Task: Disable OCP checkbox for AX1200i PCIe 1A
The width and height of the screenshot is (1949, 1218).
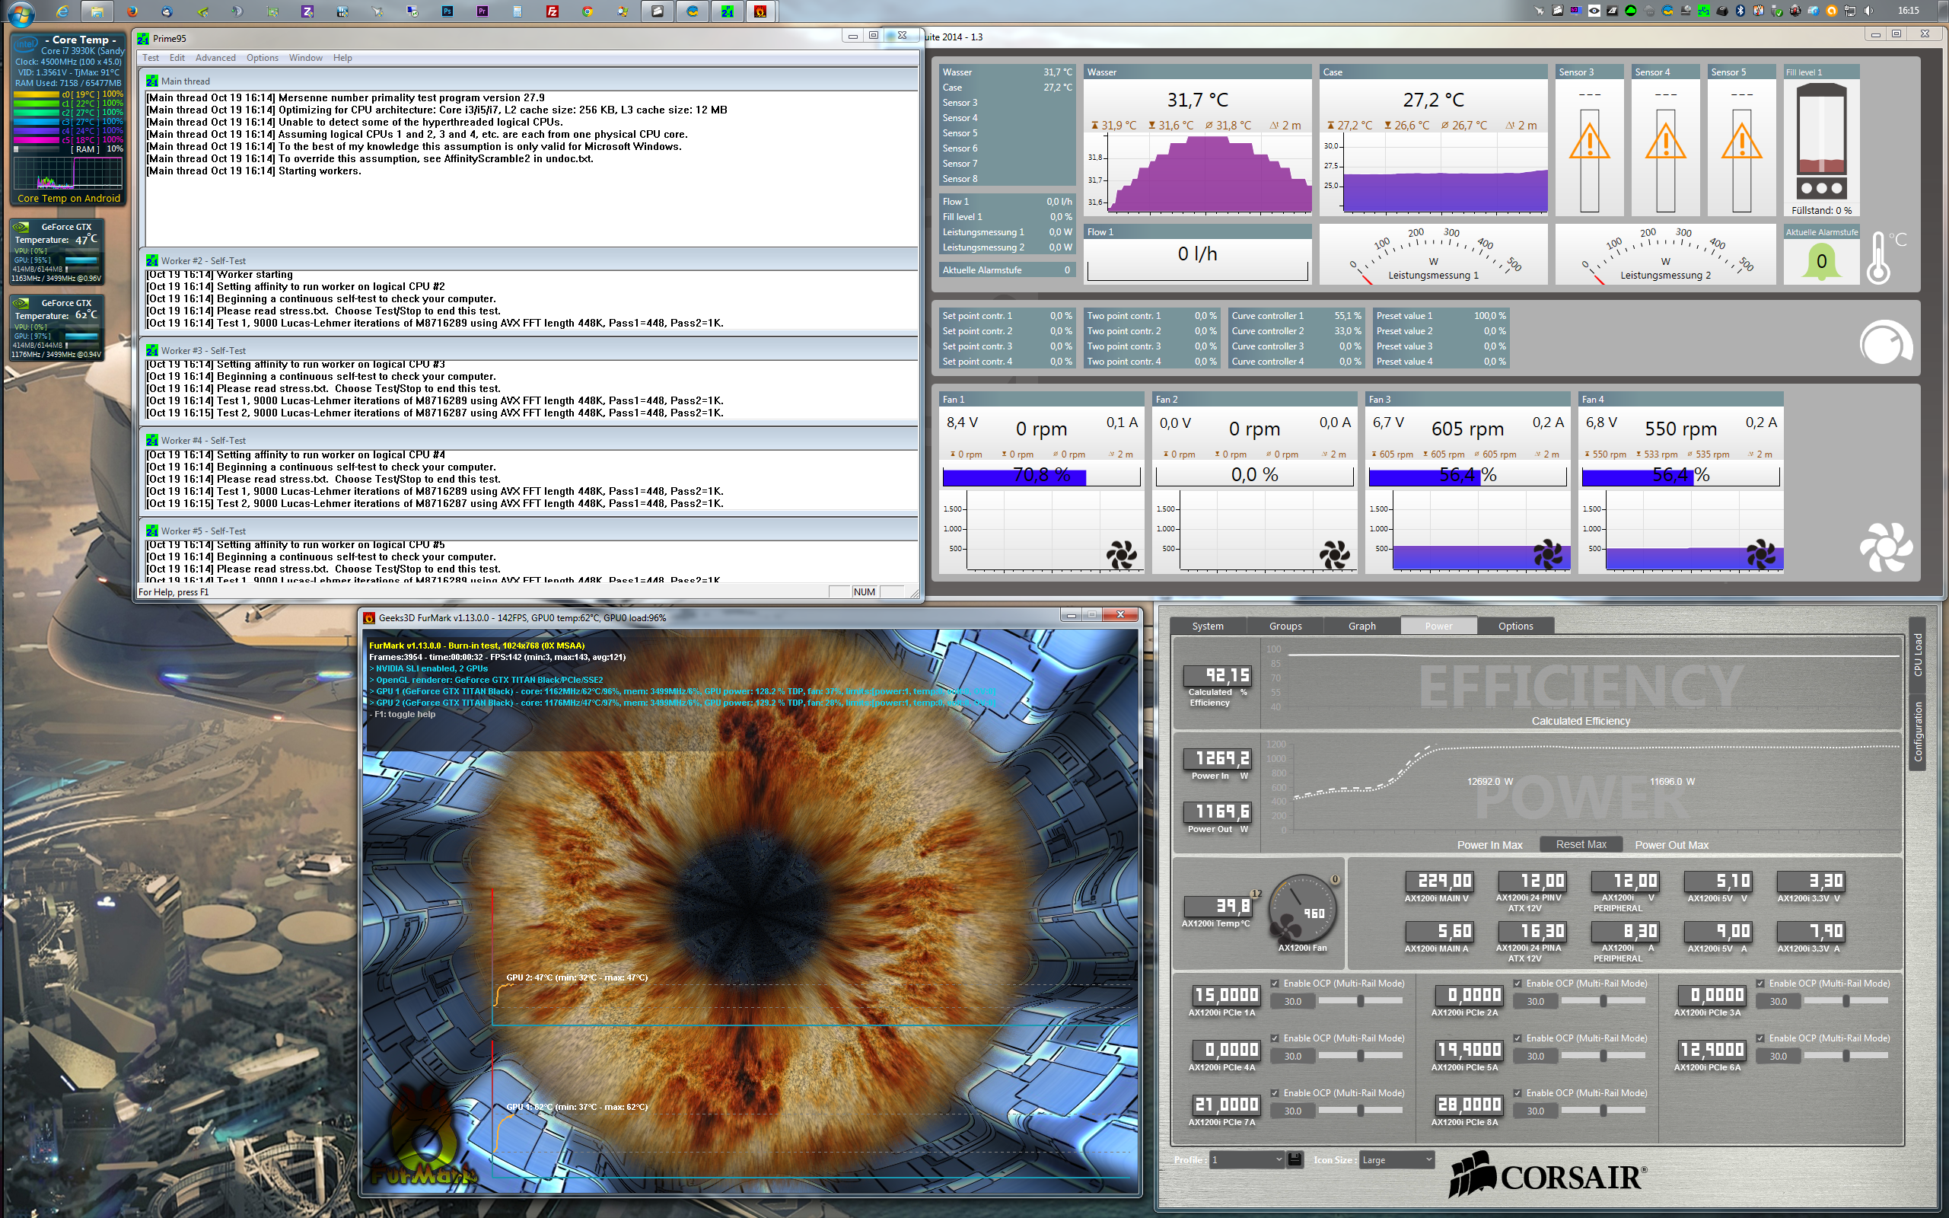Action: click(x=1275, y=983)
